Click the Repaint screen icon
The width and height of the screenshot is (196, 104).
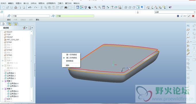coord(78,7)
